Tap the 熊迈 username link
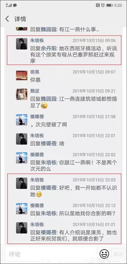The image size is (127, 264). coord(35,91)
